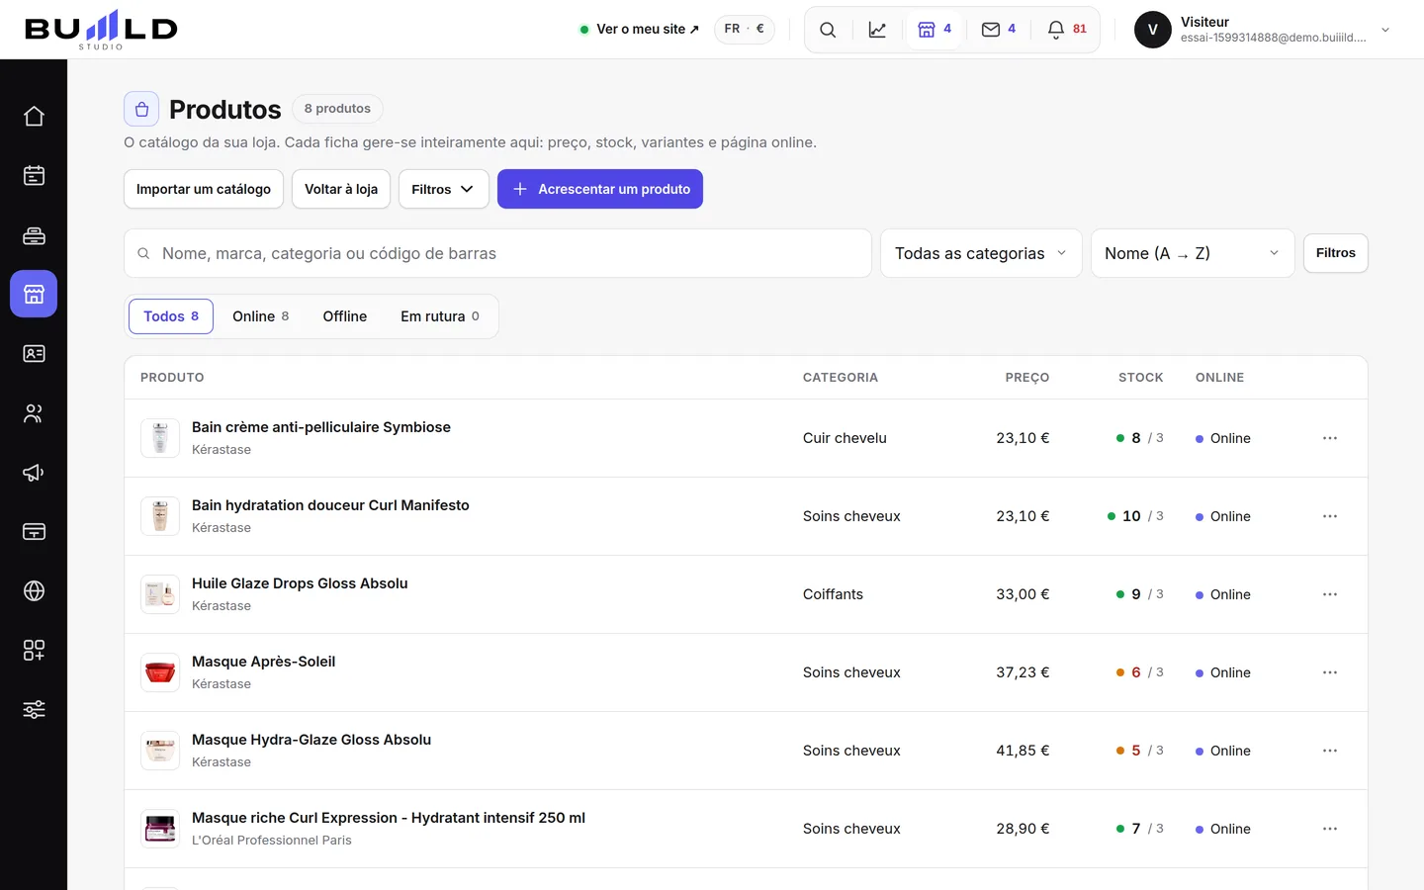Image resolution: width=1424 pixels, height=890 pixels.
Task: Click the product search input field
Action: 497,253
